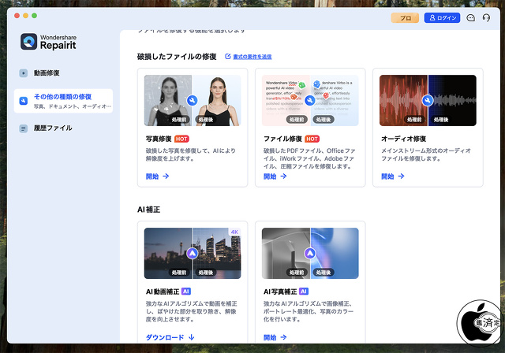Start 写真修復 via its 開始 link

click(x=157, y=176)
